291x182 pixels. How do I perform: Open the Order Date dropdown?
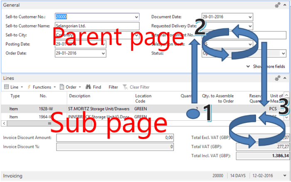tap(104, 53)
